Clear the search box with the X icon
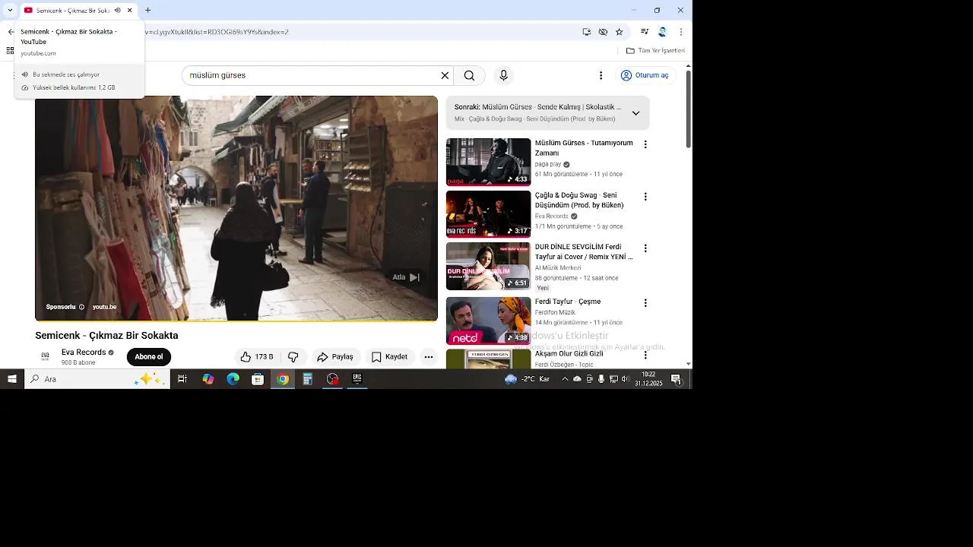This screenshot has height=547, width=973. pos(445,75)
